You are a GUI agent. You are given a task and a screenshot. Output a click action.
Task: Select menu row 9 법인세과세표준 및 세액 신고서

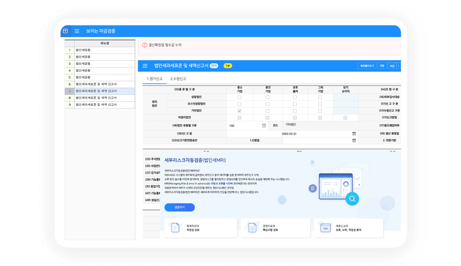(100, 105)
